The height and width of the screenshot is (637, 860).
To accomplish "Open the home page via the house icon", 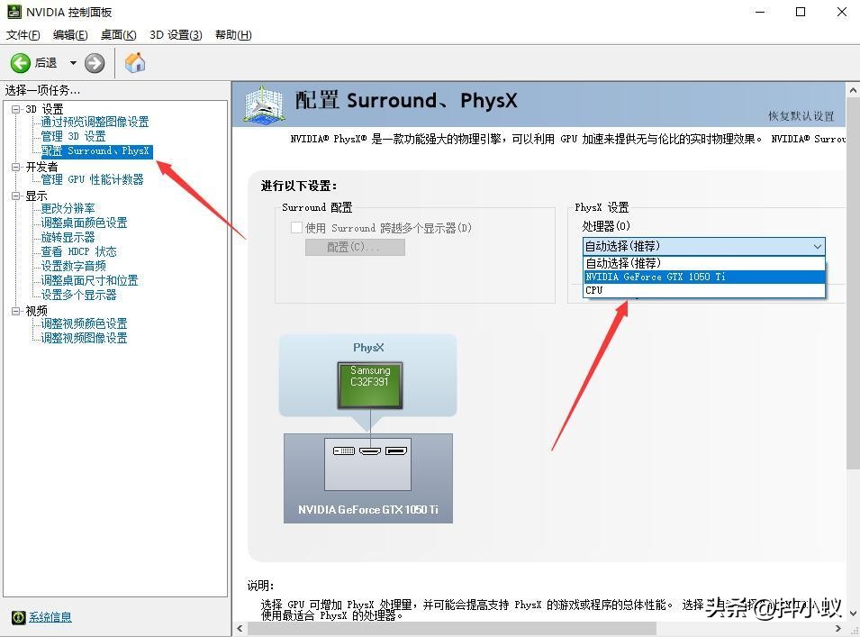I will pos(135,62).
